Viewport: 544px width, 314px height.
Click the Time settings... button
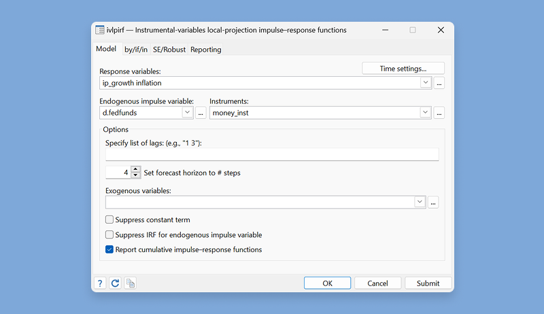(x=403, y=68)
